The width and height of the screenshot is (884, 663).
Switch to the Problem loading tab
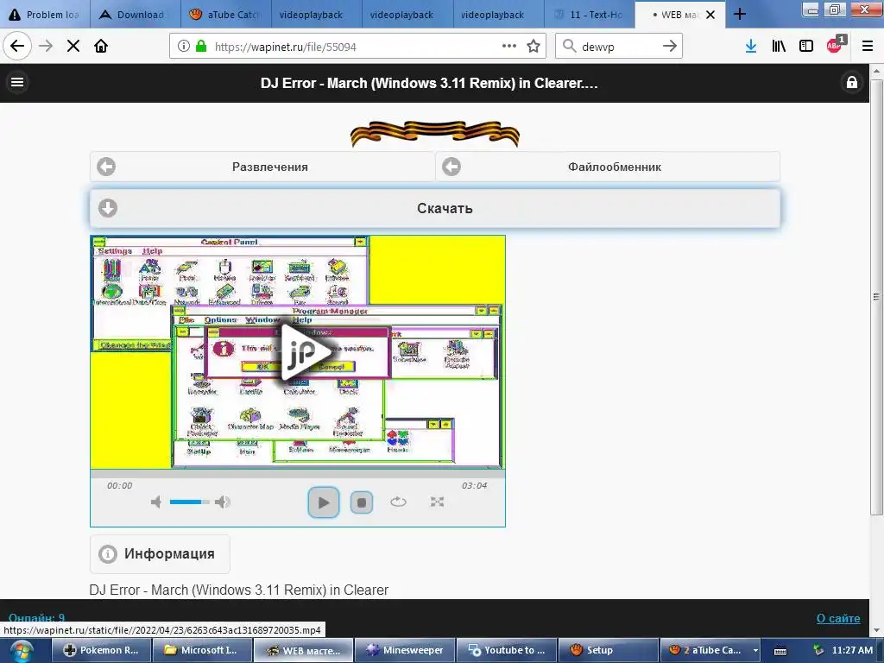pos(45,15)
